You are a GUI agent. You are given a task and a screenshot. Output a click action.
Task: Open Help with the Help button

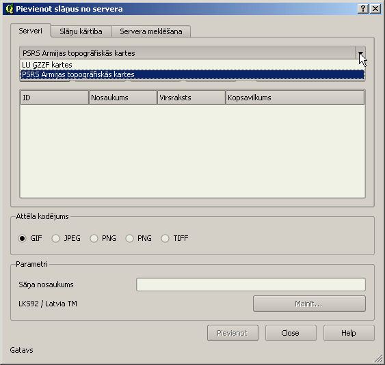pos(349,333)
